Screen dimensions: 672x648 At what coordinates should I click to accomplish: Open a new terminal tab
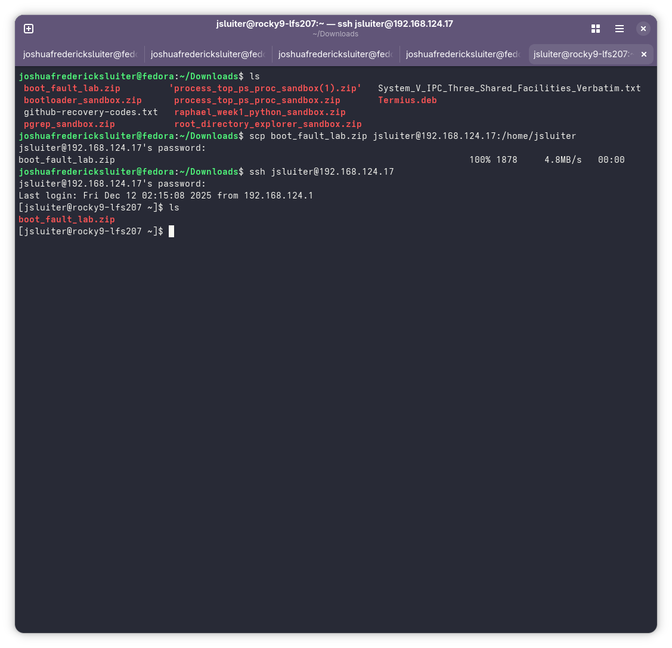click(x=28, y=28)
